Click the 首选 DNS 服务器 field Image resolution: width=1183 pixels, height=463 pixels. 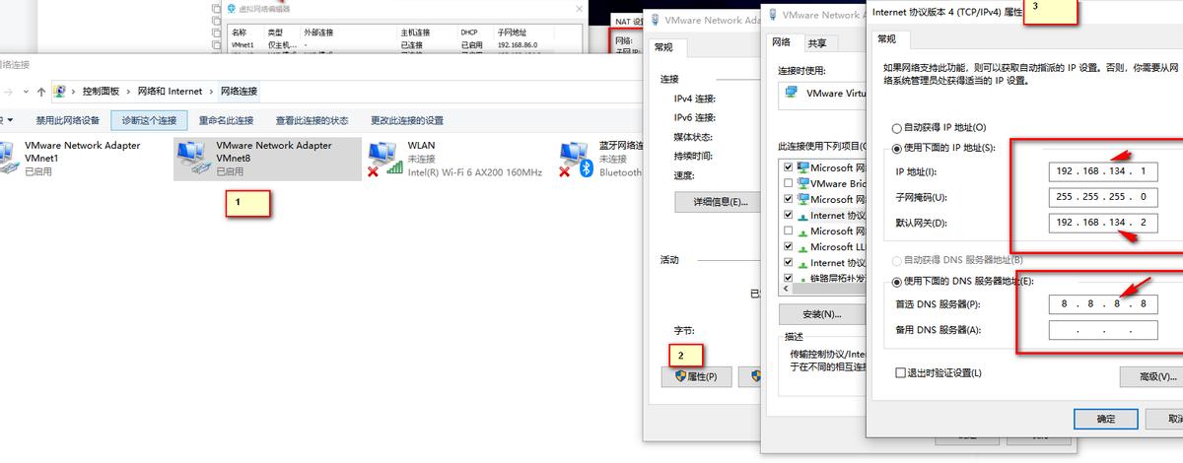[1103, 304]
